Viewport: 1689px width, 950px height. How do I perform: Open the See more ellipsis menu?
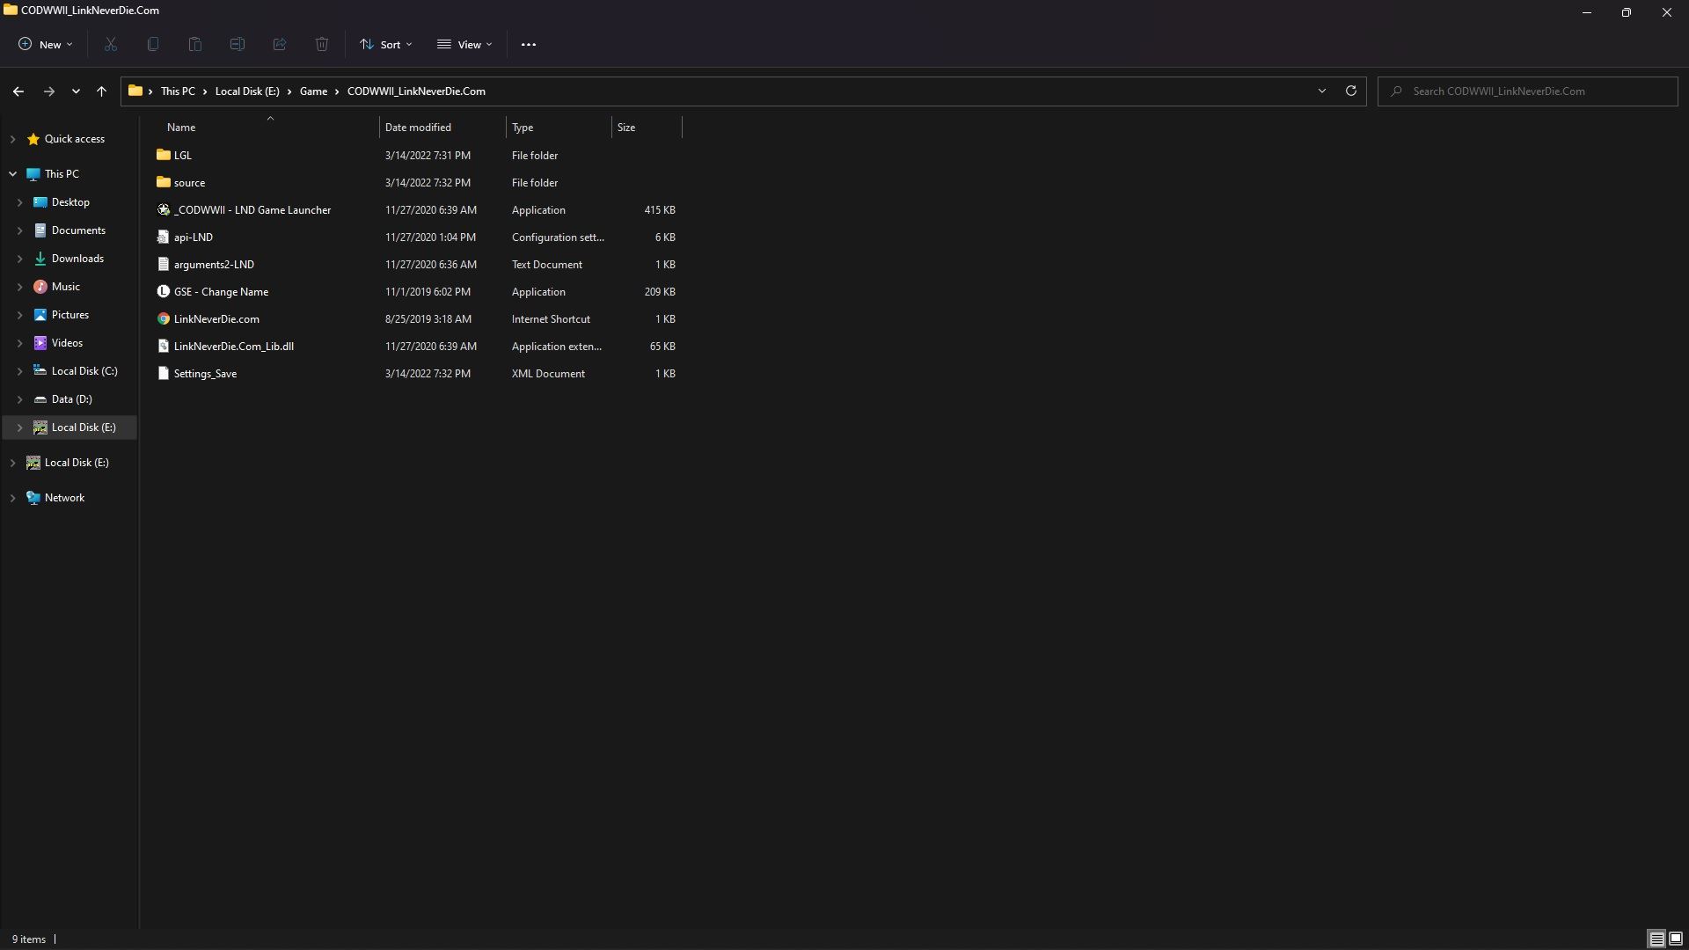(x=529, y=45)
